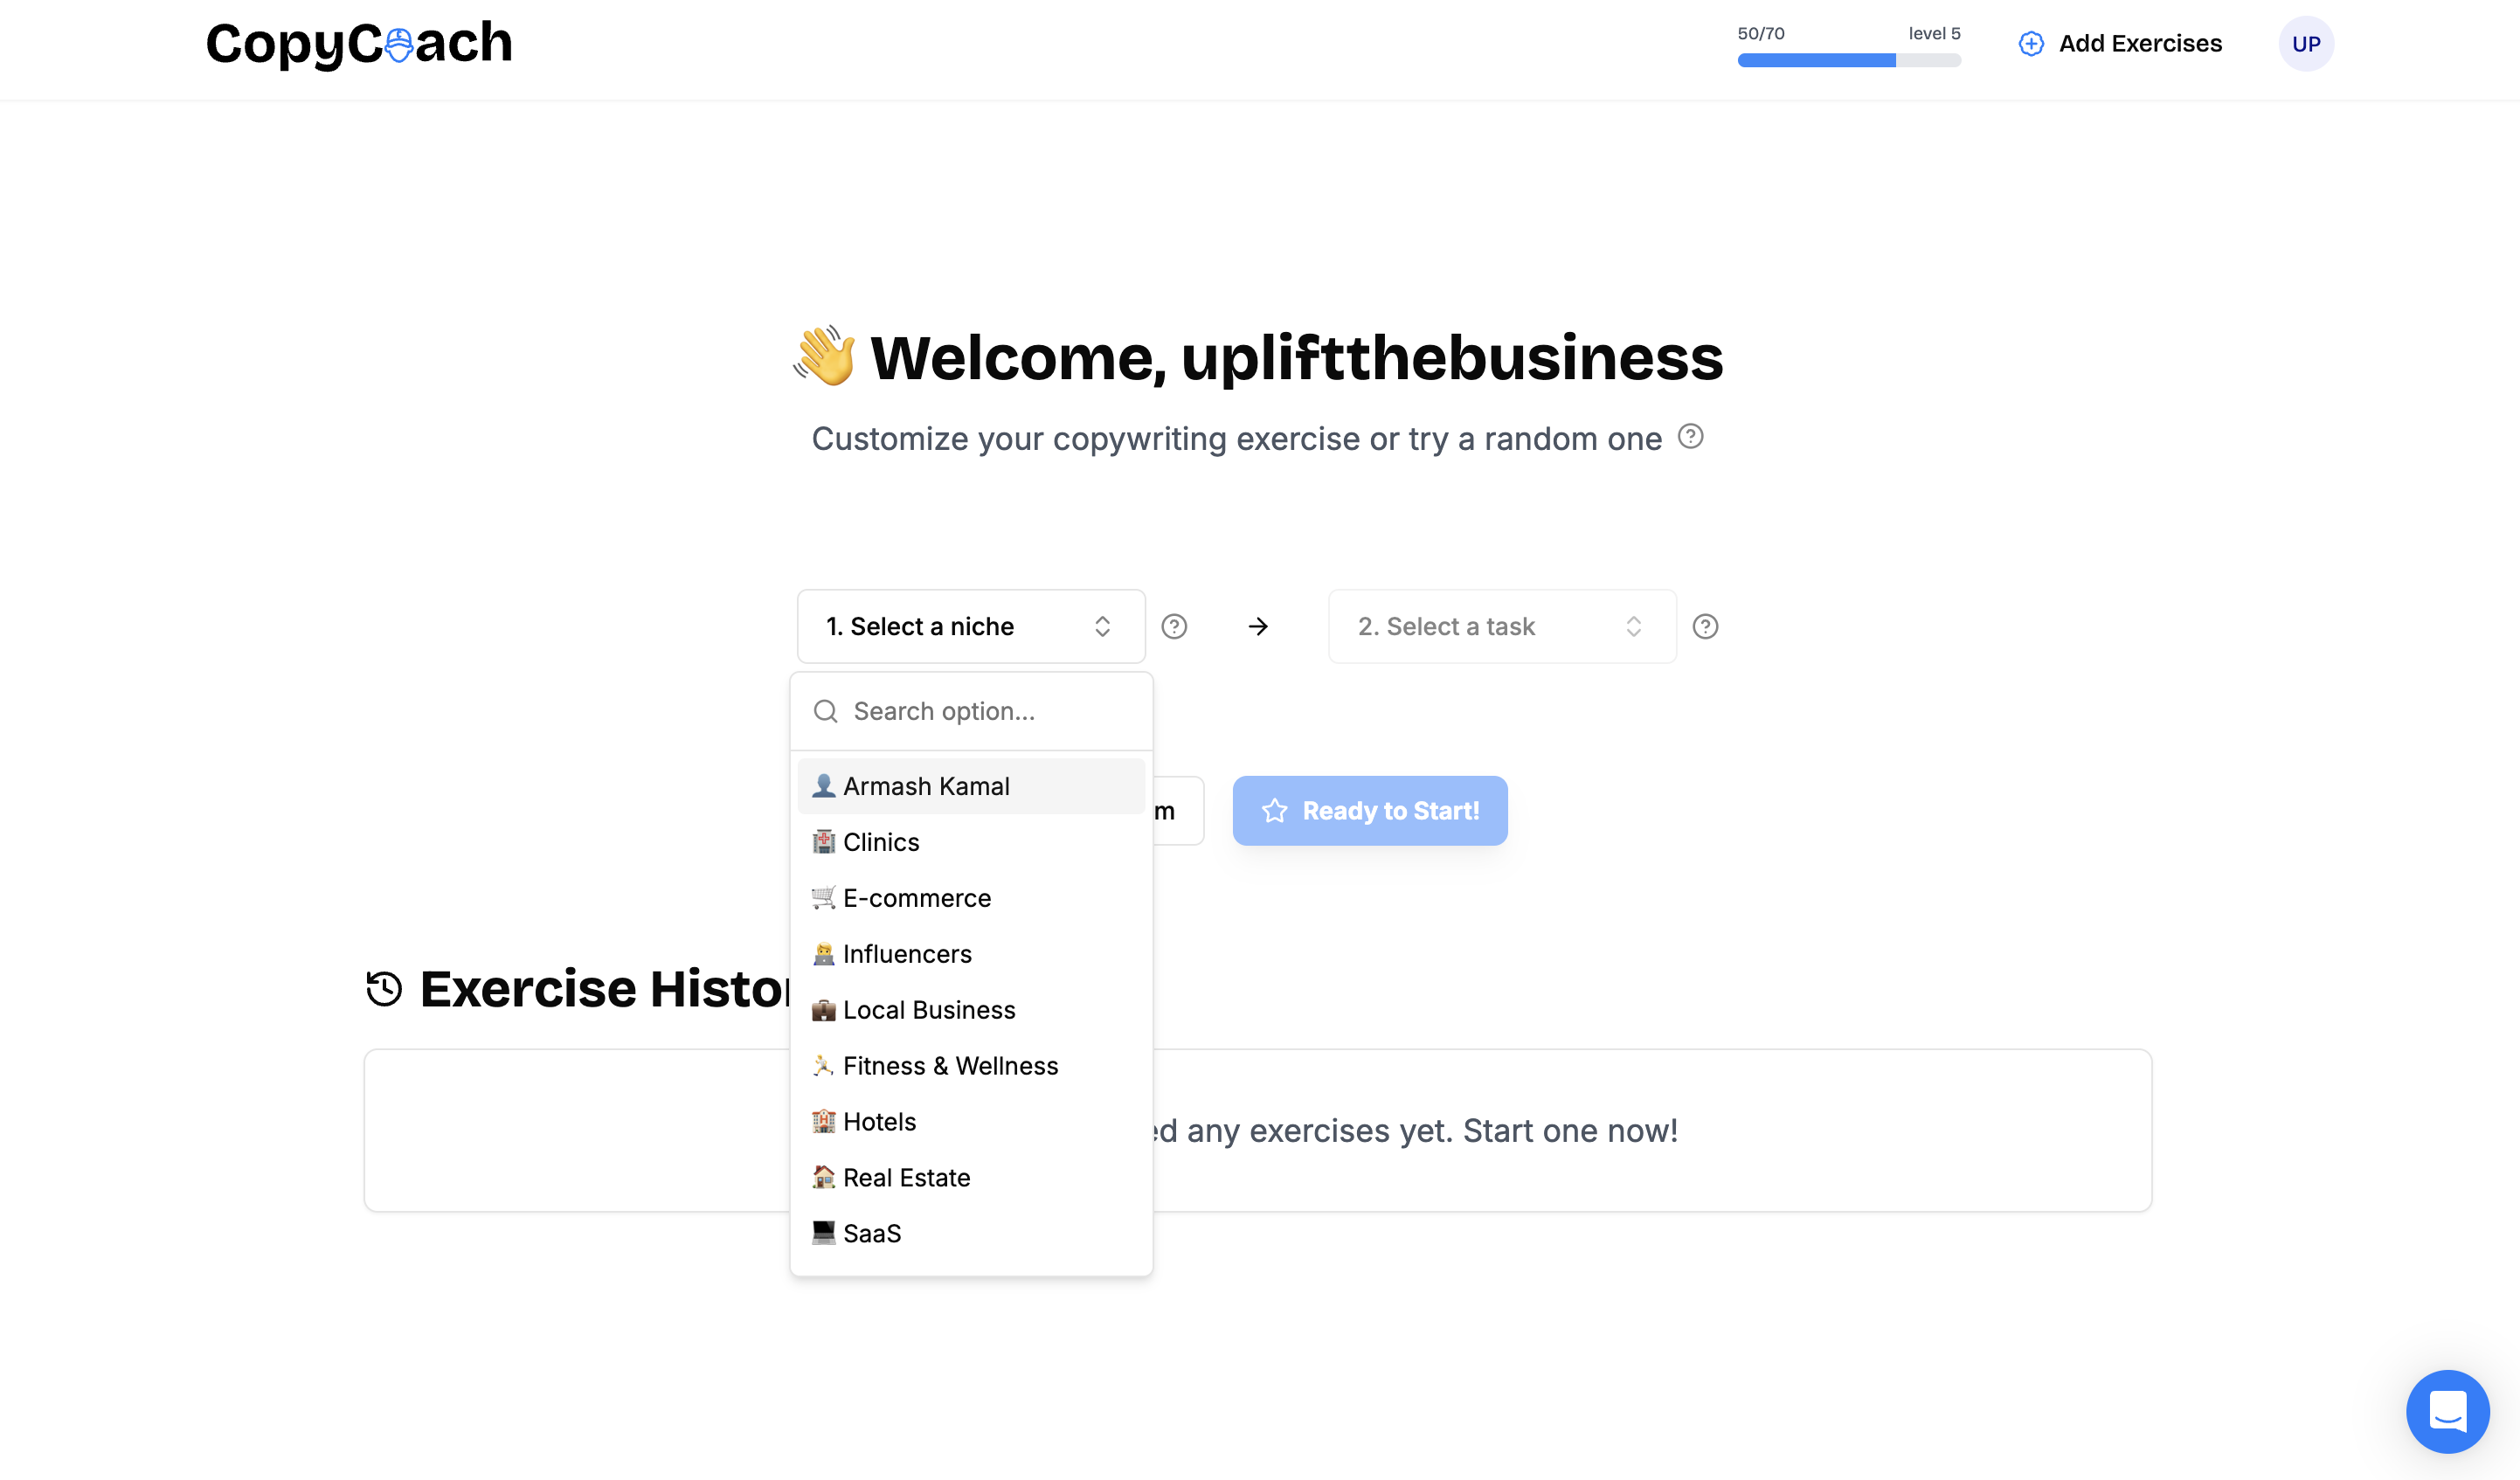
Task: Click the hotel icon beside Hotels
Action: 823,1121
